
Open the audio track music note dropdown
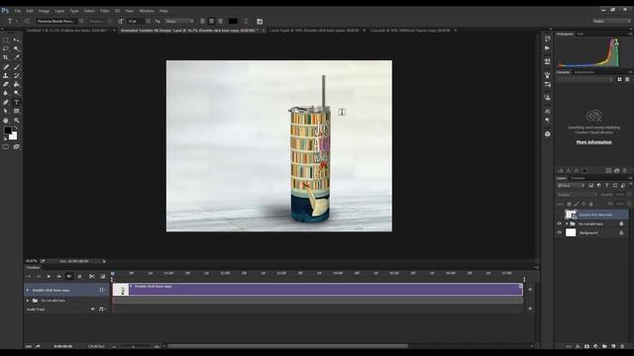coord(102,310)
